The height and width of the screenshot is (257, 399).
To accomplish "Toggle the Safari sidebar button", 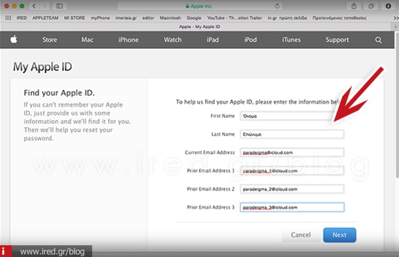I will click(x=60, y=6).
